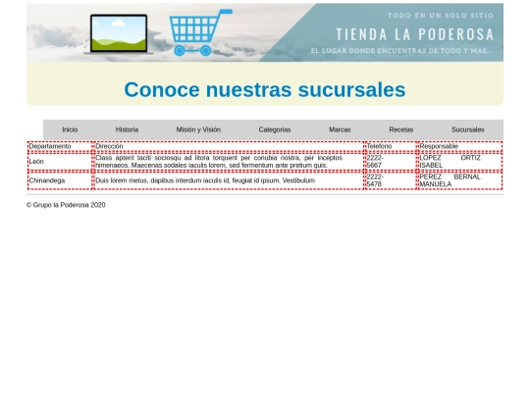Click the blue shopping cart icon
The image size is (530, 397).
tap(200, 32)
